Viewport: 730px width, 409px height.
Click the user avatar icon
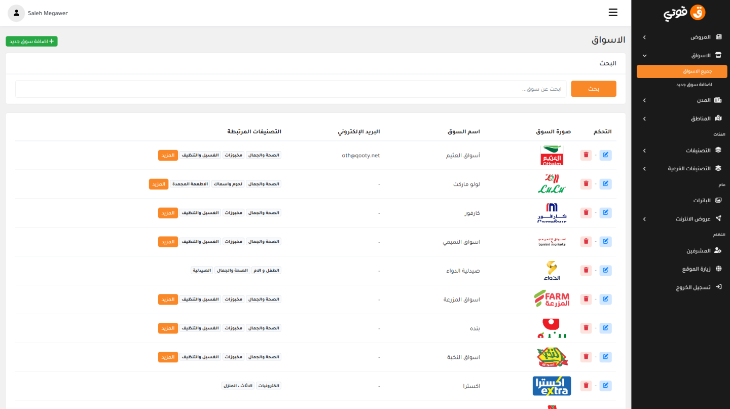pos(16,13)
